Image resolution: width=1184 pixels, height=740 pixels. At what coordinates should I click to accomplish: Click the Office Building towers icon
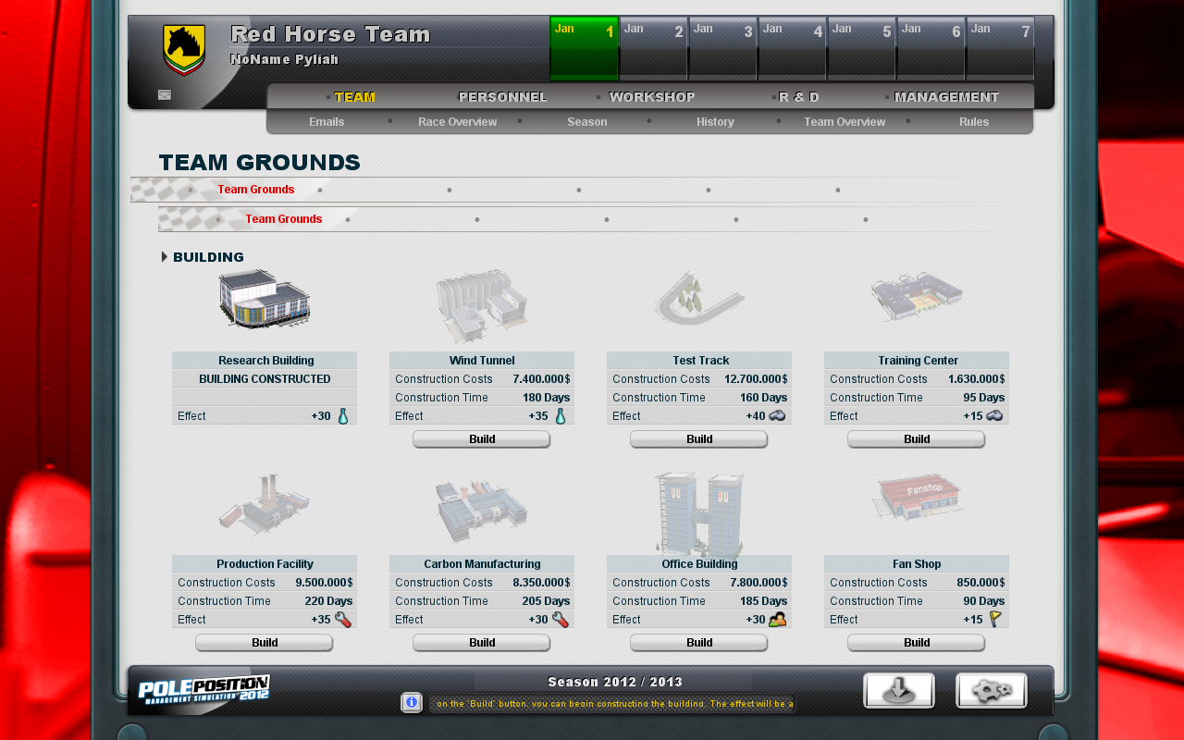(x=699, y=512)
